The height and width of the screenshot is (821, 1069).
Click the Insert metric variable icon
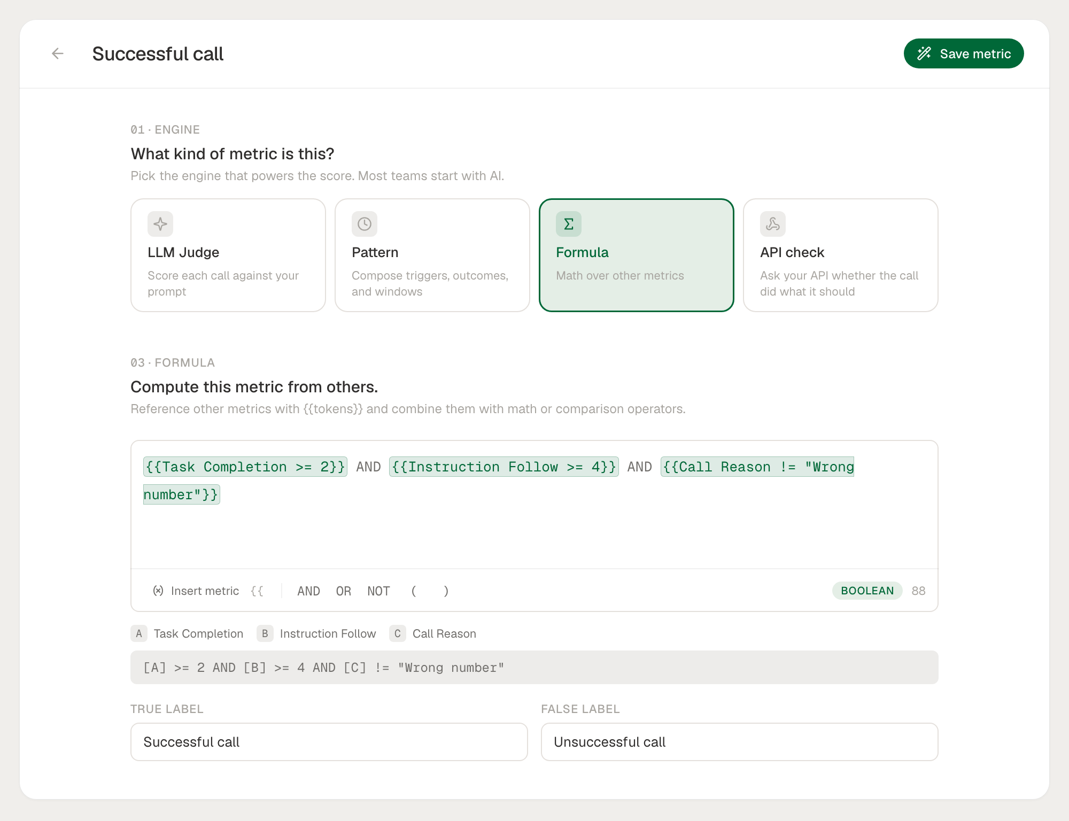pos(158,591)
